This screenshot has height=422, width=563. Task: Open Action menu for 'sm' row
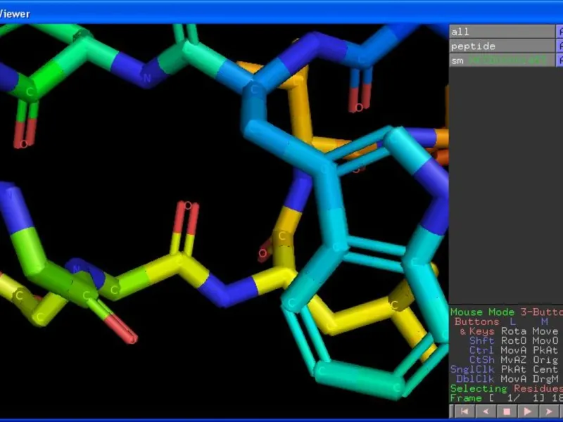pyautogui.click(x=559, y=60)
